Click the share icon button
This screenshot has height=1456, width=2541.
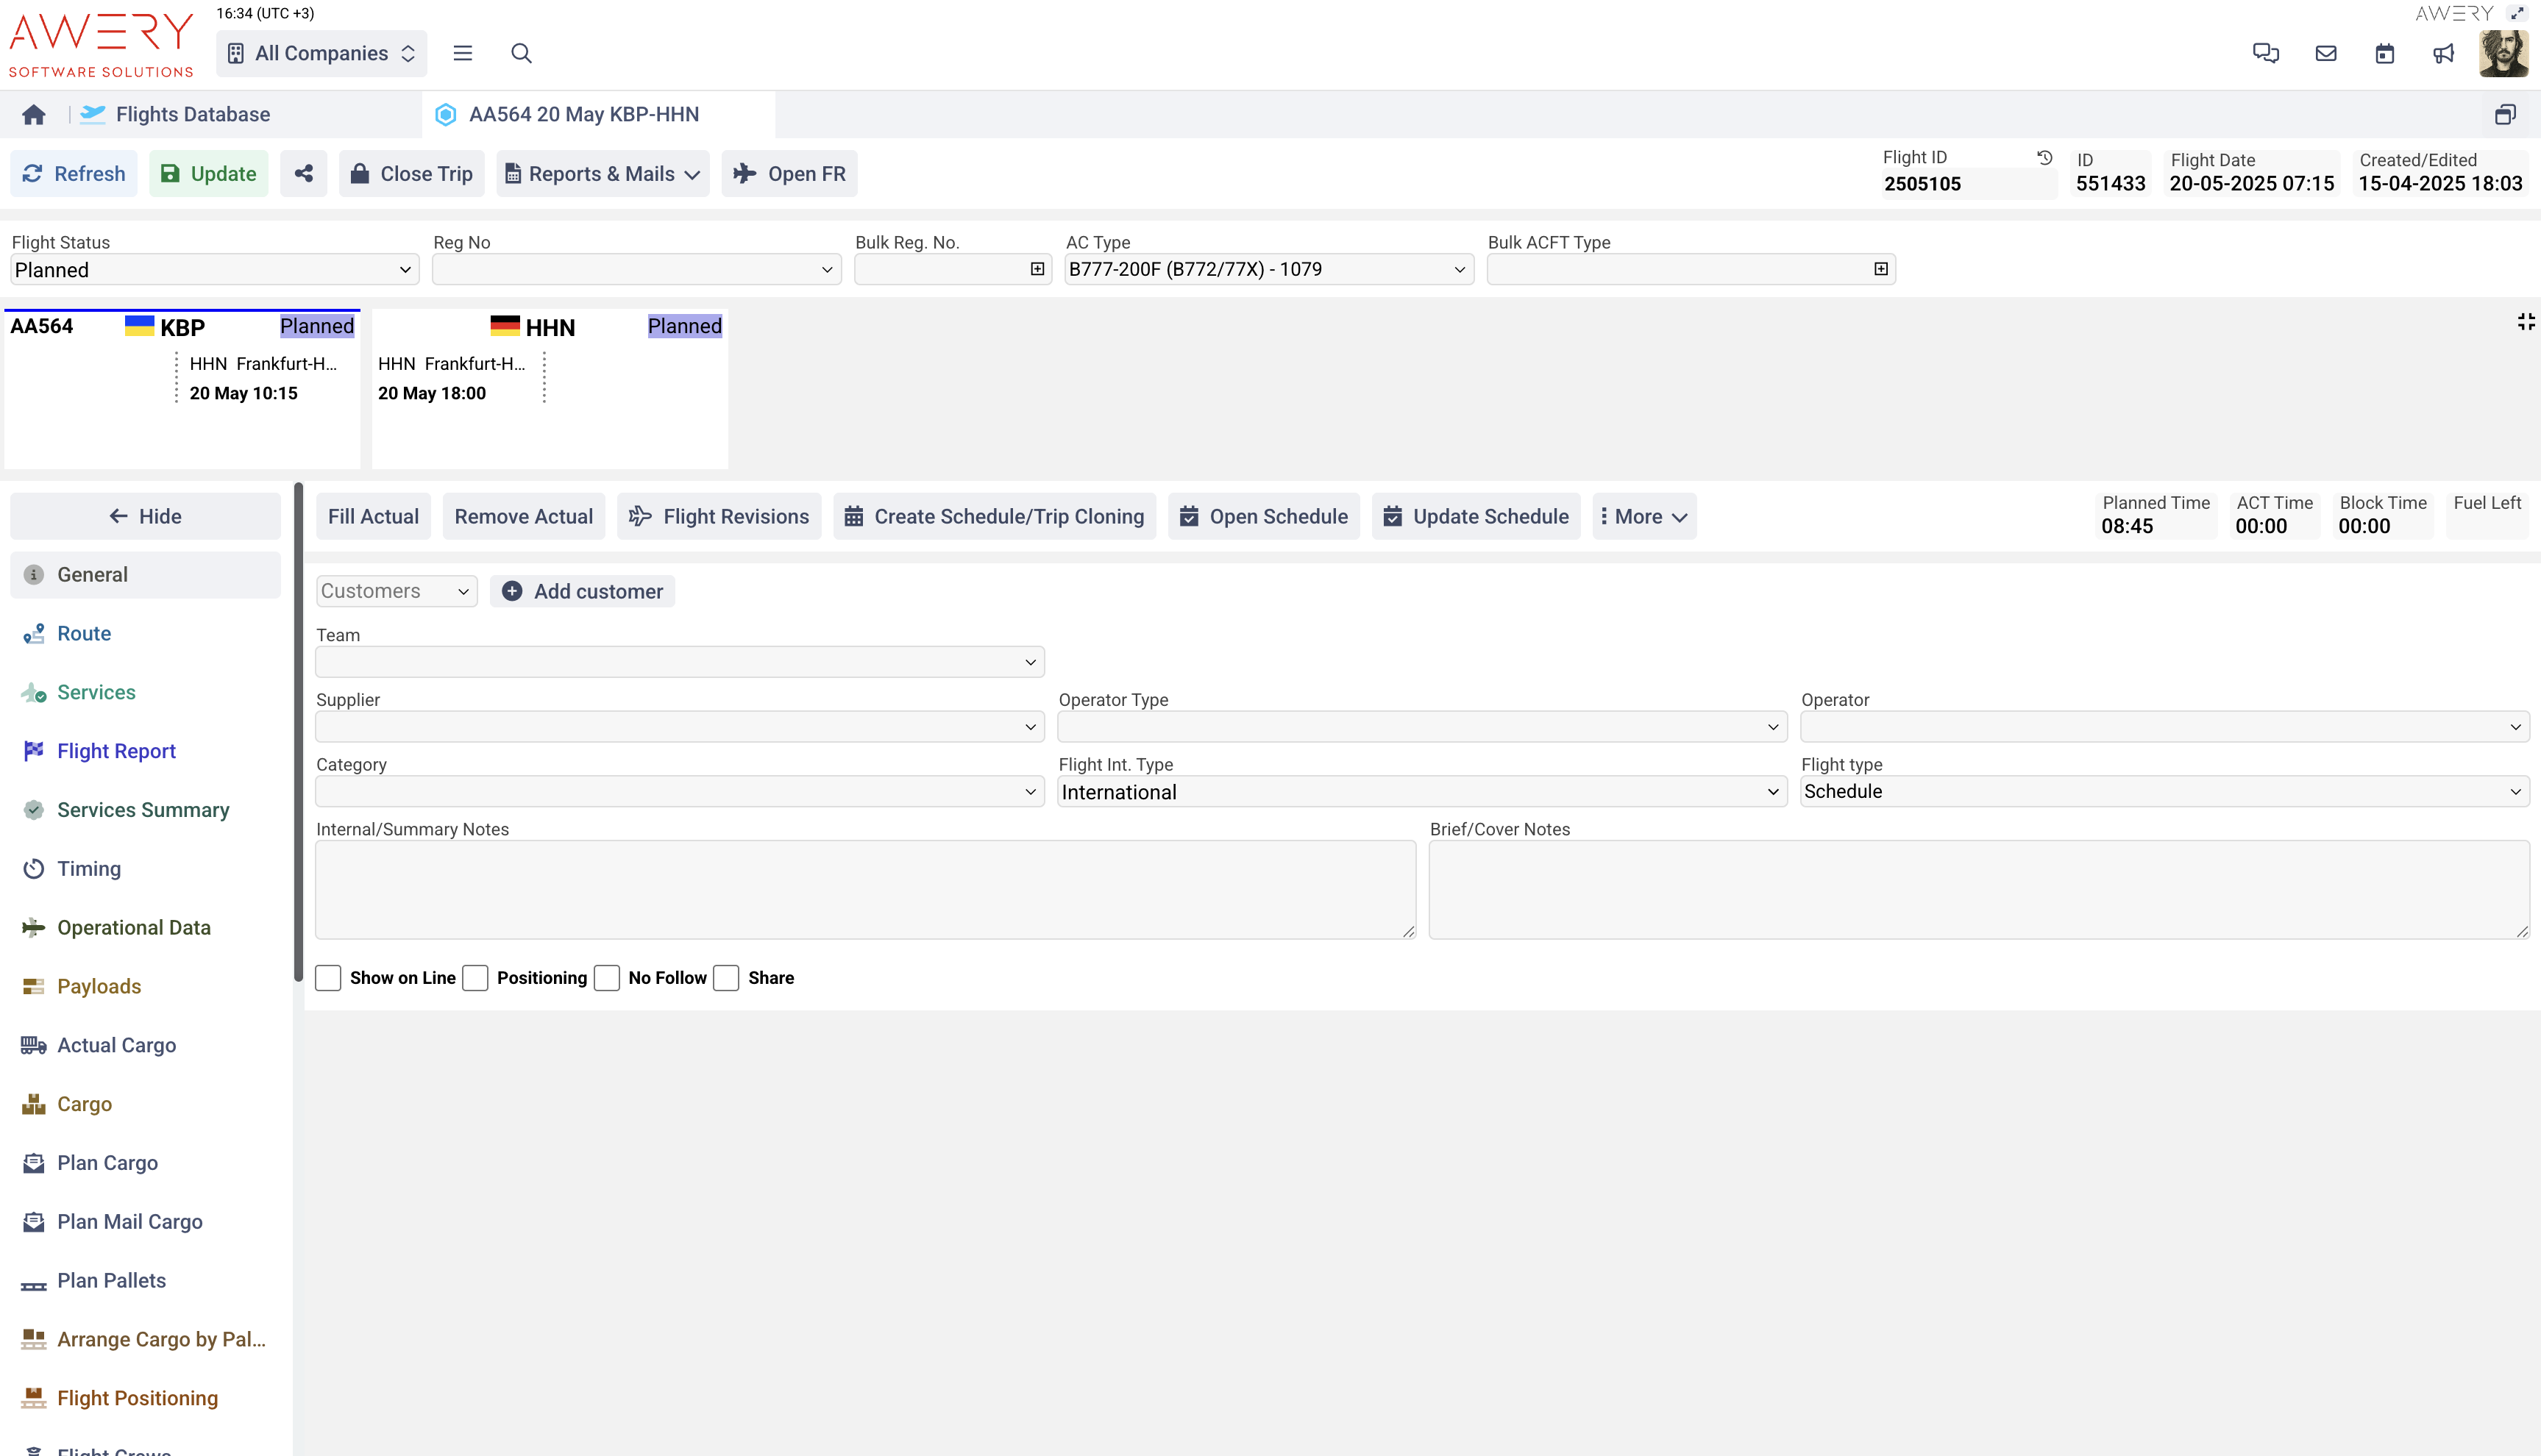303,174
